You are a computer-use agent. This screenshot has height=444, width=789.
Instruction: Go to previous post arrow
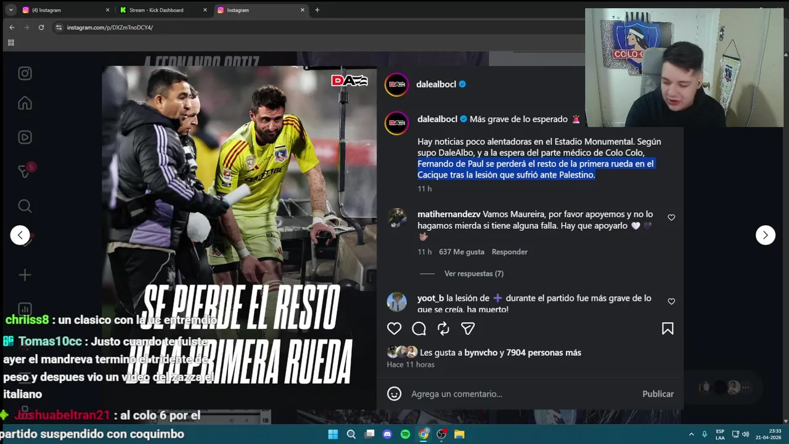20,235
